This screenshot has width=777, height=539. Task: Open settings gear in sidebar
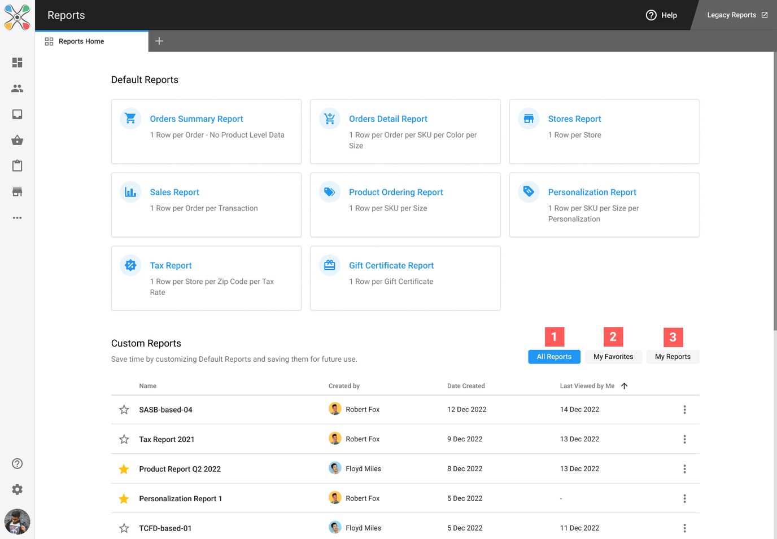17,489
